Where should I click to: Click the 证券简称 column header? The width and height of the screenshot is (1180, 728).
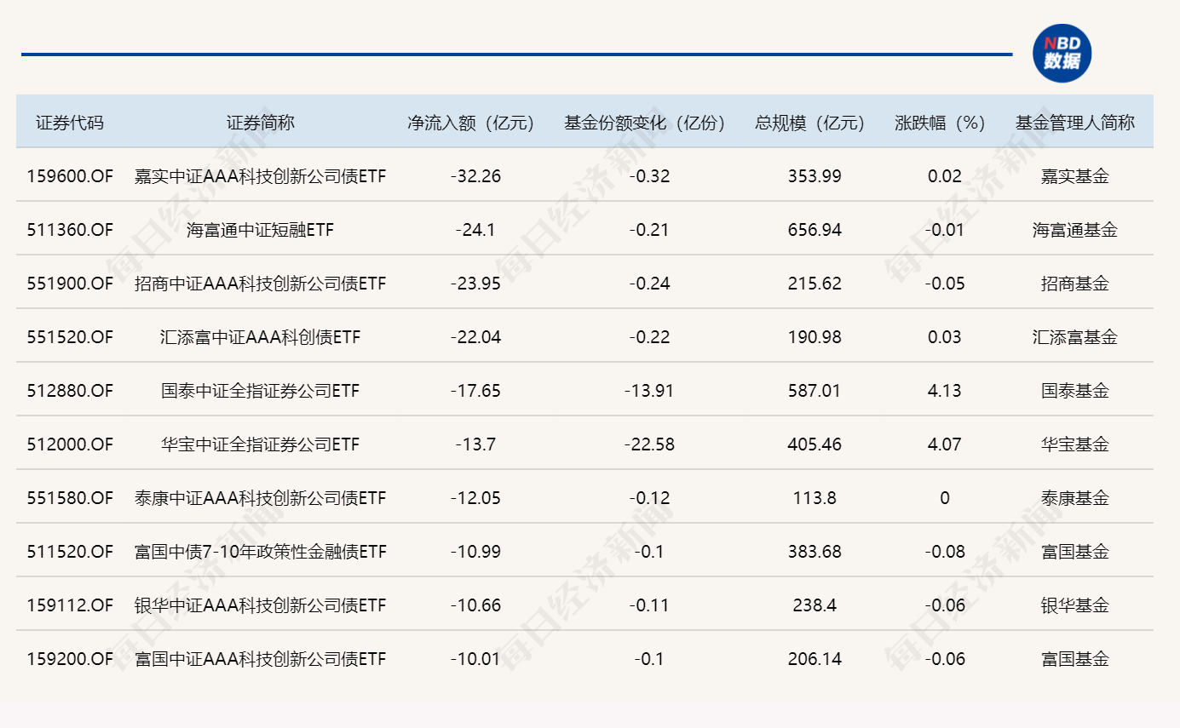(260, 123)
